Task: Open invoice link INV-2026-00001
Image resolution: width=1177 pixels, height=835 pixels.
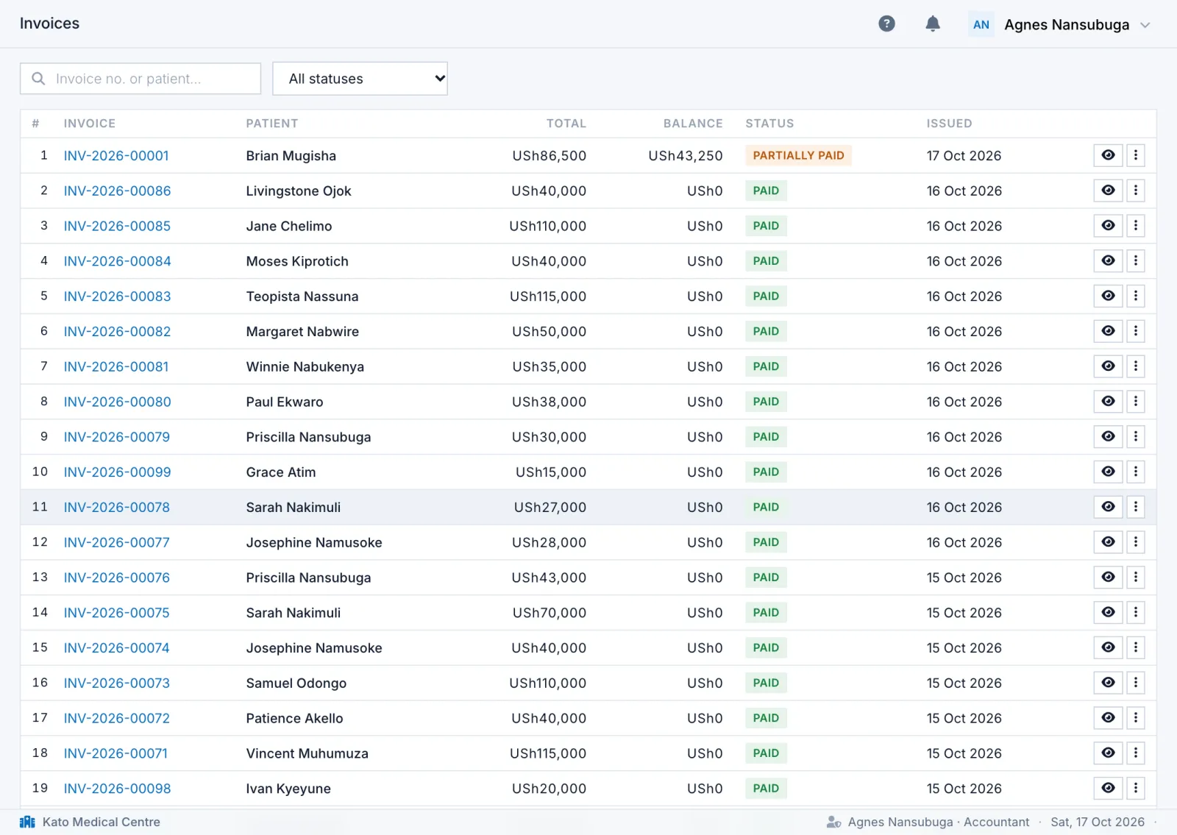Action: [x=116, y=156]
